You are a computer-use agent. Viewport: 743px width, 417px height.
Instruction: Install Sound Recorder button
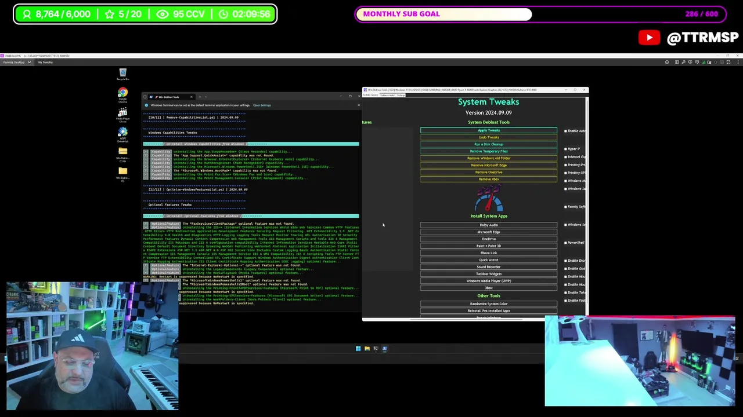click(x=489, y=266)
